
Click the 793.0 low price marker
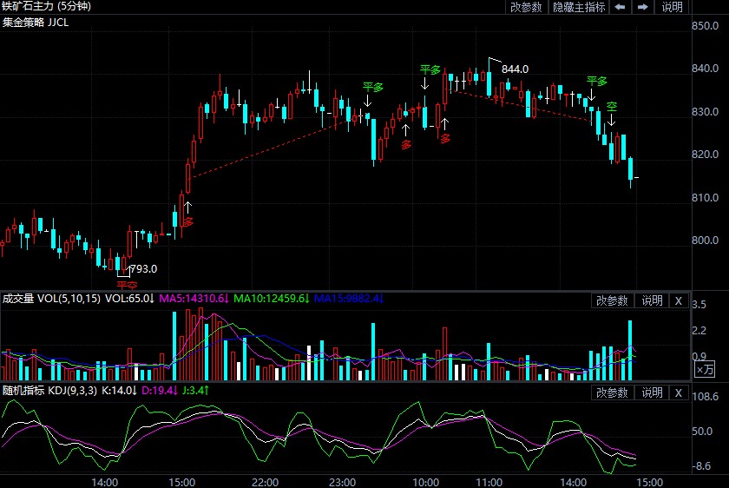click(144, 268)
